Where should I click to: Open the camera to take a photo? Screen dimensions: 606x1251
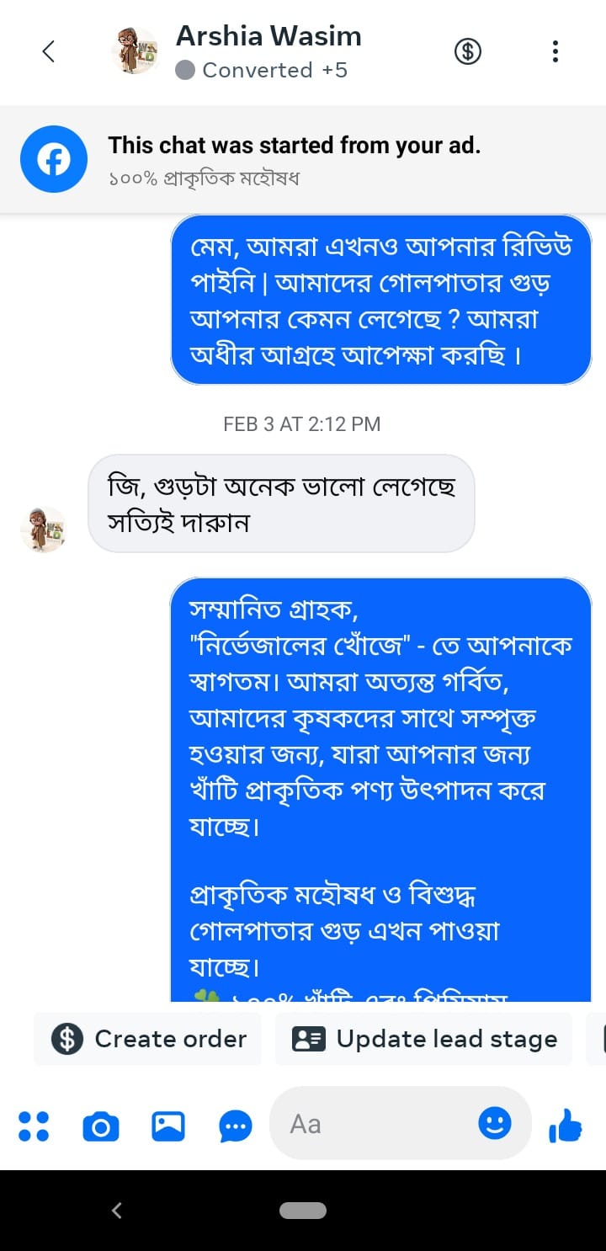point(100,1126)
